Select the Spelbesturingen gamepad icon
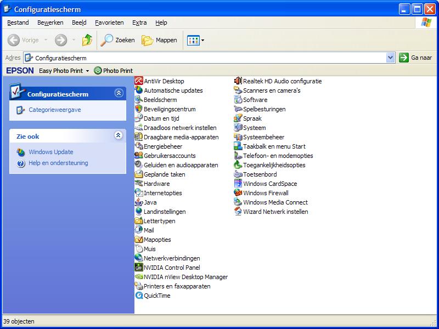 238,109
